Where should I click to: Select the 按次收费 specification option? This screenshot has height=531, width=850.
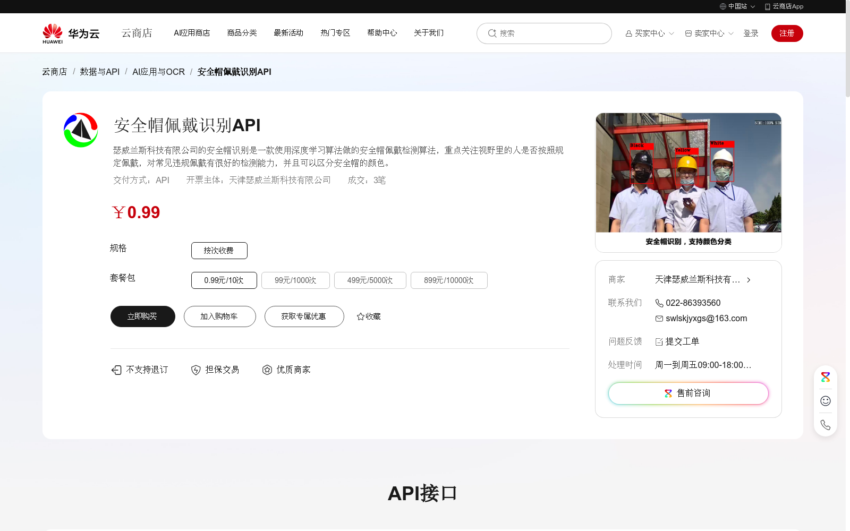219,251
